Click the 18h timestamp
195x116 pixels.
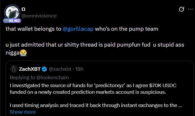pos(79,69)
